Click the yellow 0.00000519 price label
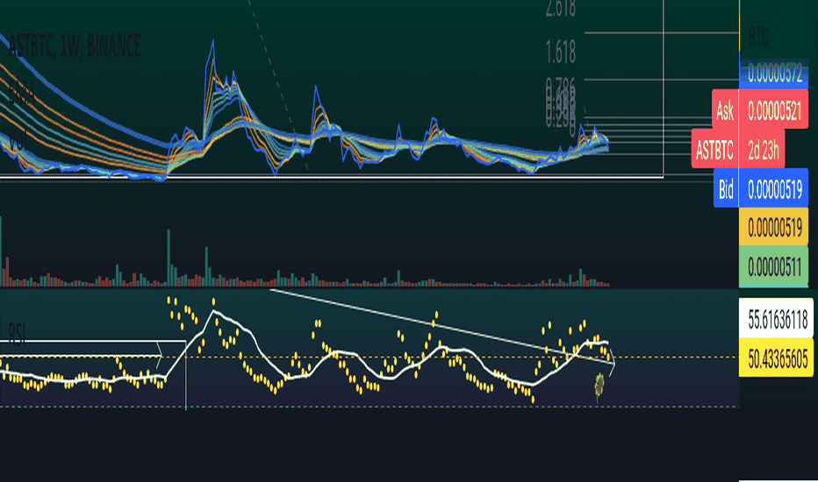Image resolution: width=818 pixels, height=482 pixels. click(x=774, y=227)
